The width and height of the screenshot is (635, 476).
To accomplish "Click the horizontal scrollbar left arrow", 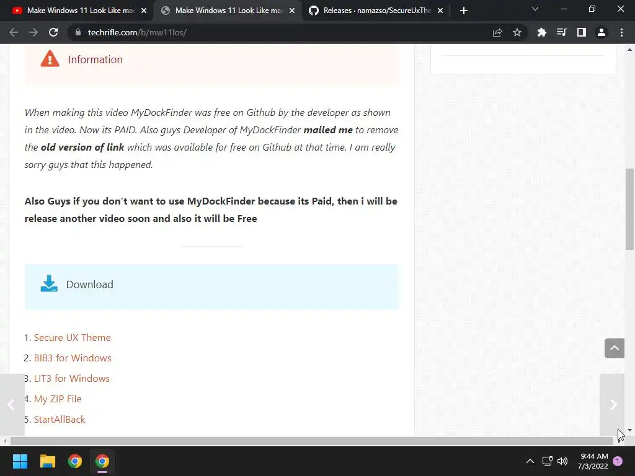I will click(4, 441).
